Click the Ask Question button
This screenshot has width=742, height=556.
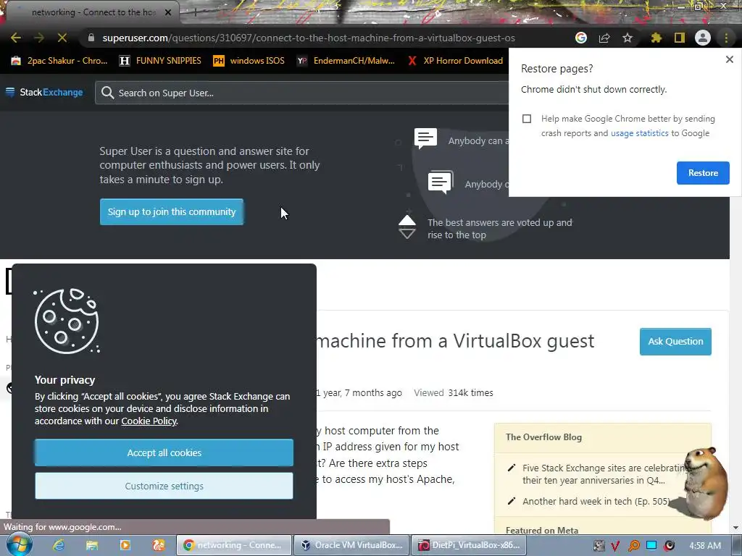tap(676, 342)
